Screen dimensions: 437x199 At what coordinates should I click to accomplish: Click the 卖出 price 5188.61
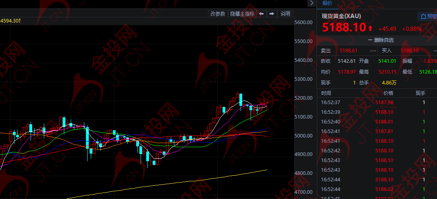[348, 51]
